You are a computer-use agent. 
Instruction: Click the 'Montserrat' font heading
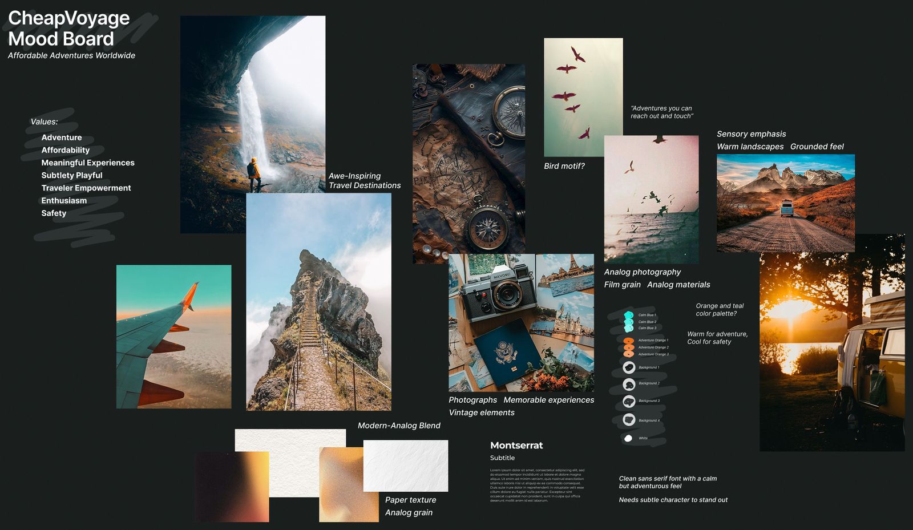point(516,446)
